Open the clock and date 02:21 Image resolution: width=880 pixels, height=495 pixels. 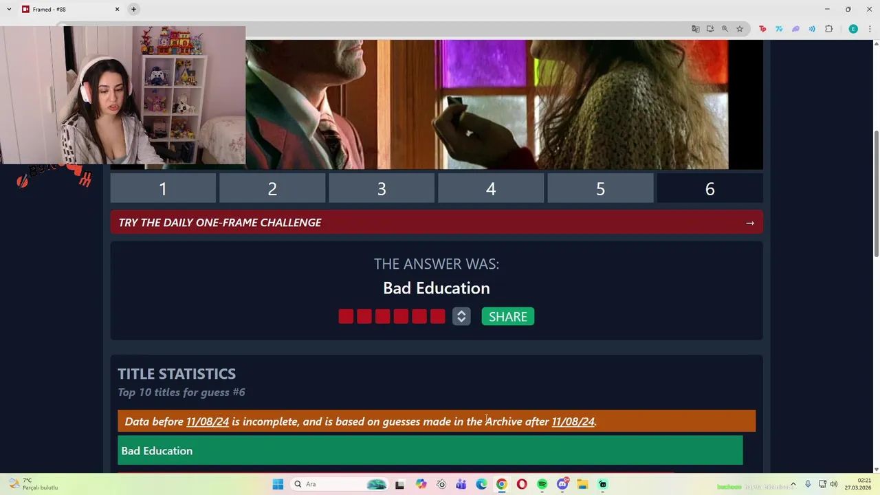point(858,484)
